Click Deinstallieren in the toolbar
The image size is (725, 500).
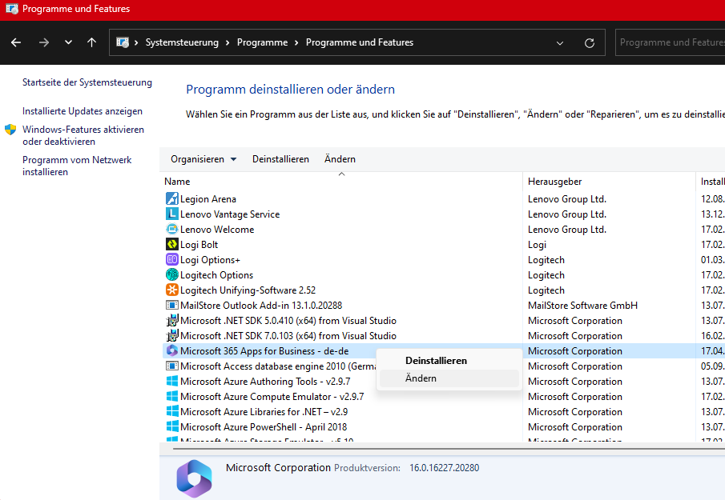[280, 159]
